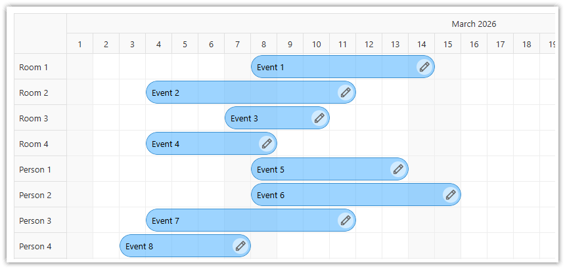Click the Event 8 bar text
This screenshot has width=565, height=269.
[139, 246]
